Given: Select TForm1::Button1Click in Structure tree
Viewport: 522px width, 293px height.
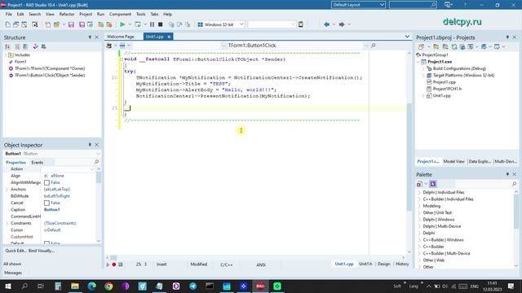Looking at the screenshot, I should (x=50, y=76).
